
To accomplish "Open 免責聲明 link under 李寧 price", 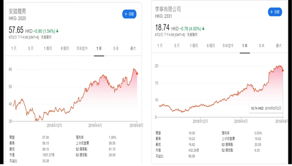I will coord(192,34).
